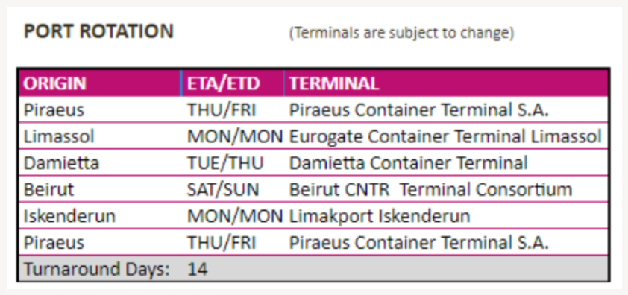628x295 pixels.
Task: Click Eurogate Container Terminal Limassol cell
Action: [x=445, y=136]
